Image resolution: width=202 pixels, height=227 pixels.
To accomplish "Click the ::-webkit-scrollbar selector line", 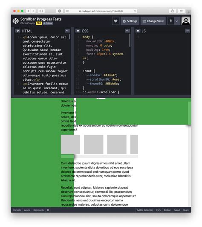I will pos(101,92).
